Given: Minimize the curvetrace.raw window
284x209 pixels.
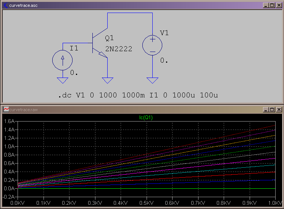Looking at the screenshot, I should (266, 110).
